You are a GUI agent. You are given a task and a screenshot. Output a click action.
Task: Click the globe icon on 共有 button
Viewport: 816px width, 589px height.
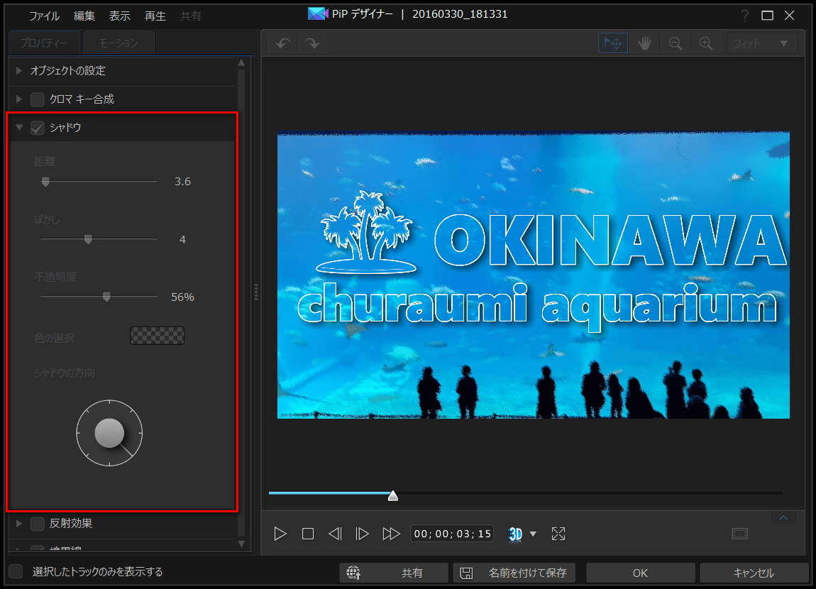pyautogui.click(x=353, y=573)
